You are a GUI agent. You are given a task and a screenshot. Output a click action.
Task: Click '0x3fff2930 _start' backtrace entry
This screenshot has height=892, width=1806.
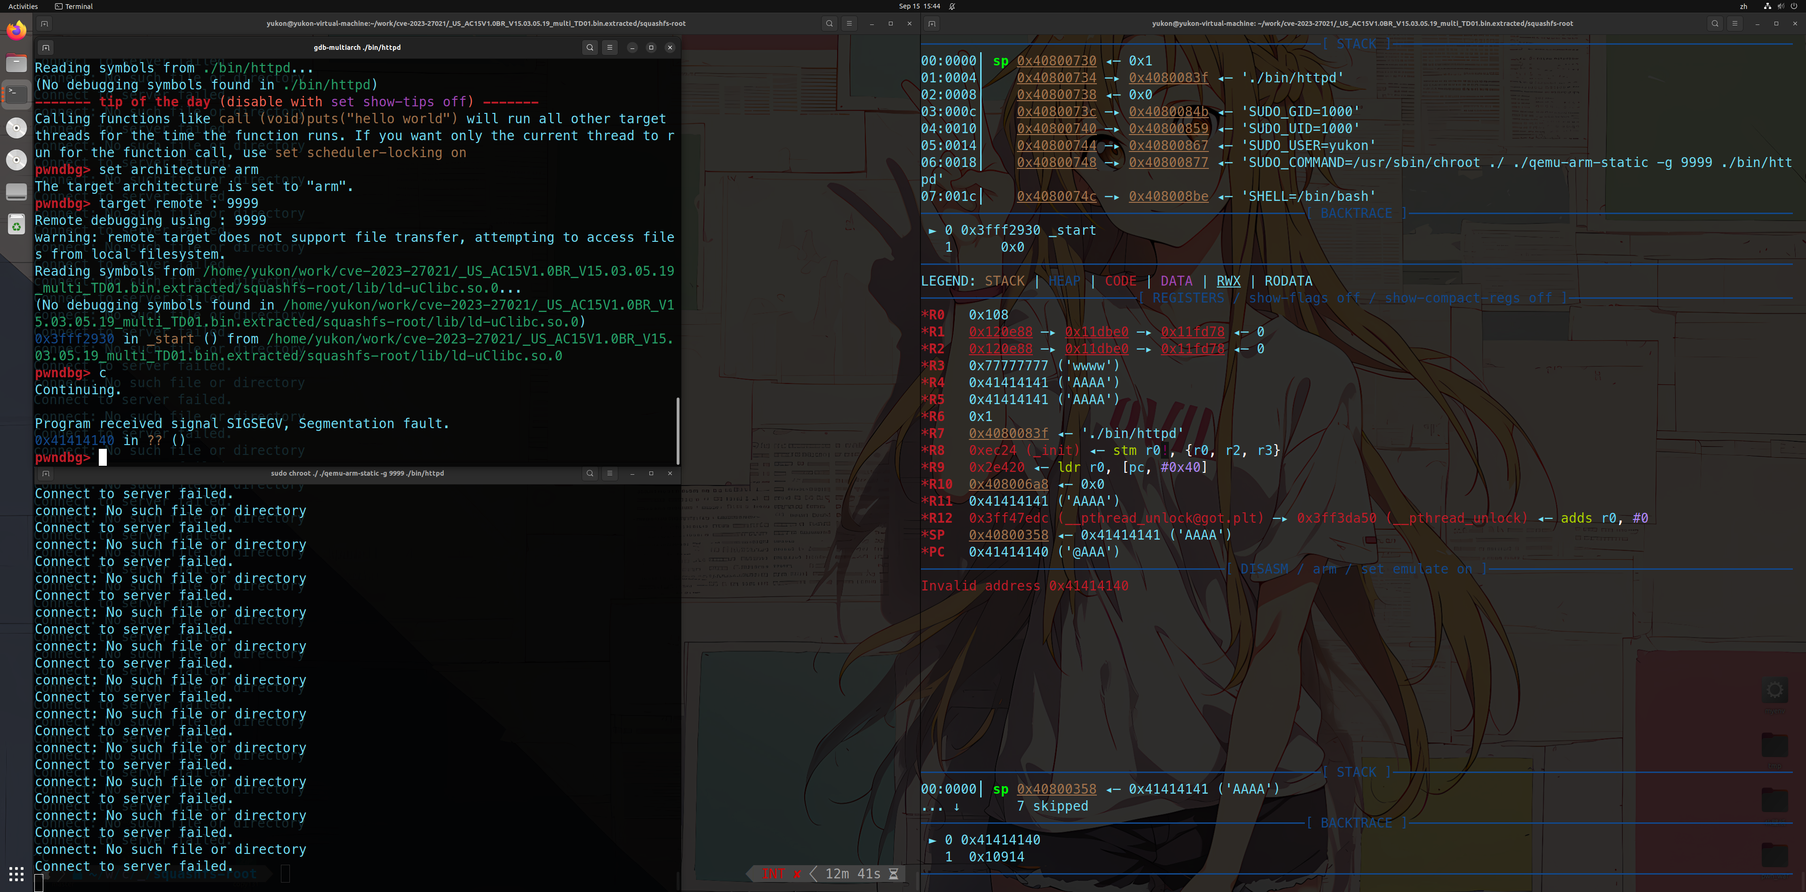[x=1029, y=231]
